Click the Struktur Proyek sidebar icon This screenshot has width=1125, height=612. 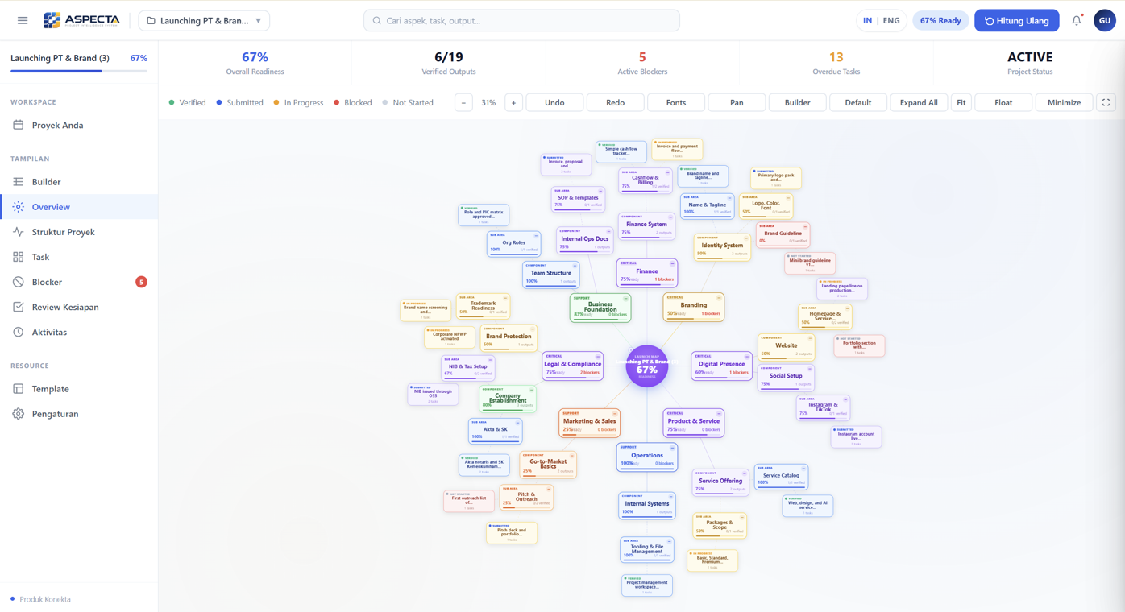click(19, 232)
